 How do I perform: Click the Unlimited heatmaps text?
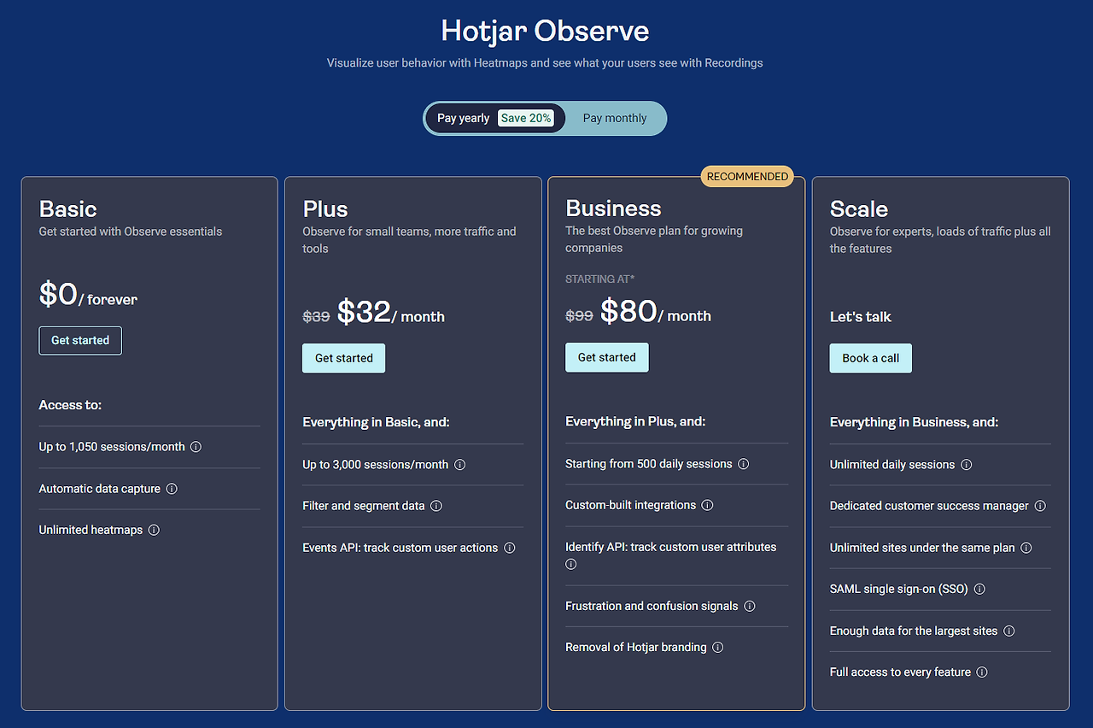(91, 530)
